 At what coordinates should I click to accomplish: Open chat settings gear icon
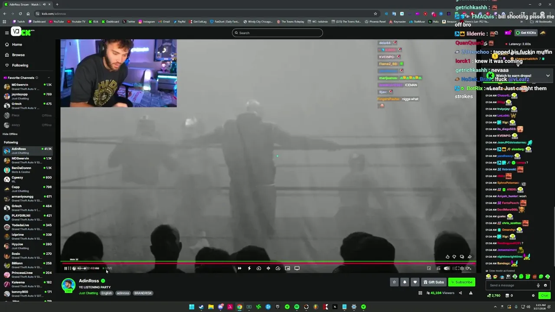click(x=533, y=296)
